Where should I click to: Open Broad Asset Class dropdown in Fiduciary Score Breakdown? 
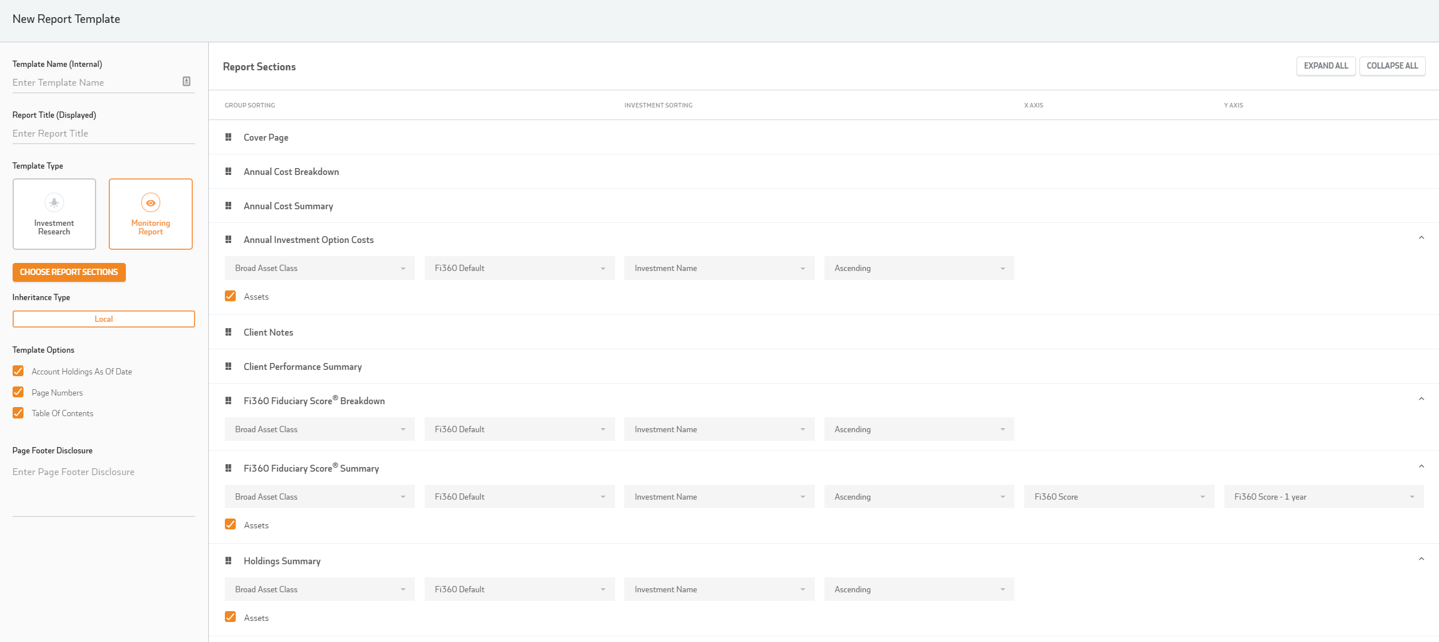(x=320, y=429)
